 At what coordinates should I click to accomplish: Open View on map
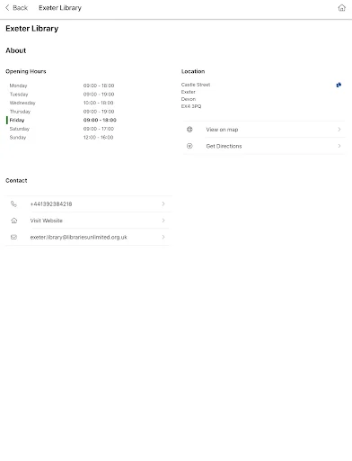point(264,130)
